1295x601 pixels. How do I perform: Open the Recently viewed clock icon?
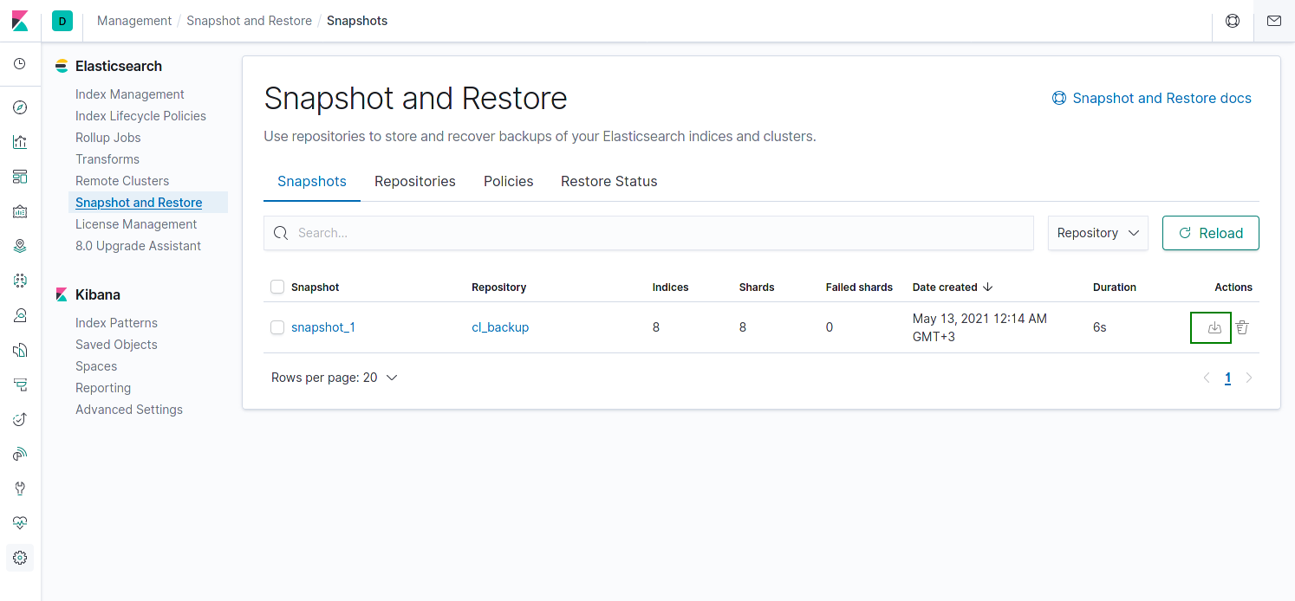(20, 64)
